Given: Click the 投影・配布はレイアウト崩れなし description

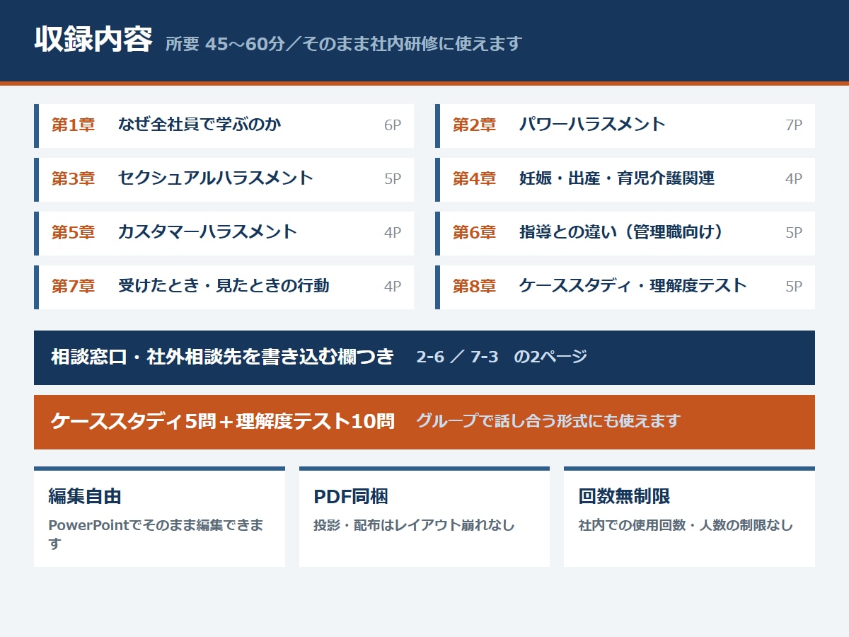Looking at the screenshot, I should click(414, 526).
